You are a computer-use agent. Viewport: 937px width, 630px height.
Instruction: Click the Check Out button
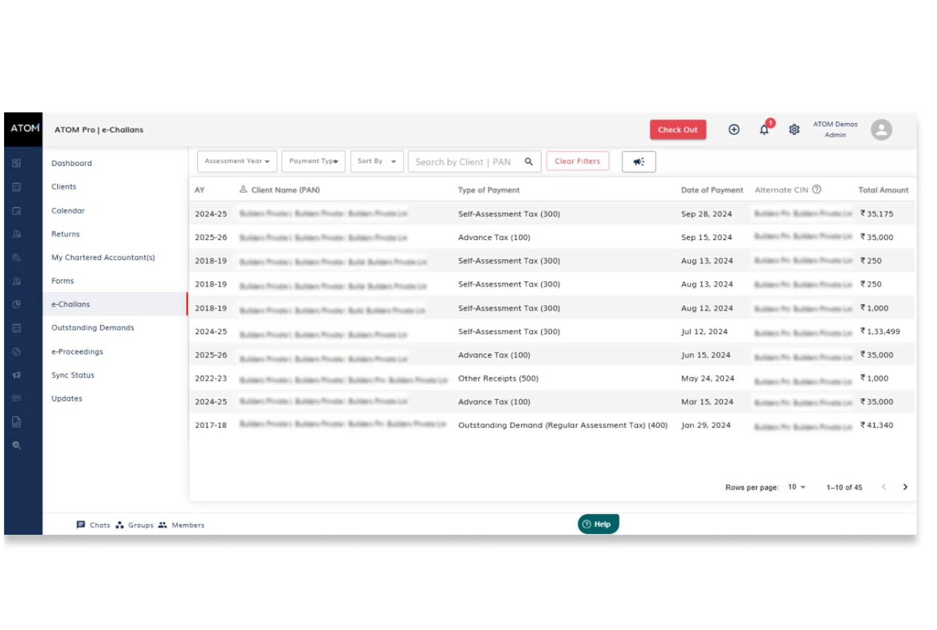click(x=678, y=130)
